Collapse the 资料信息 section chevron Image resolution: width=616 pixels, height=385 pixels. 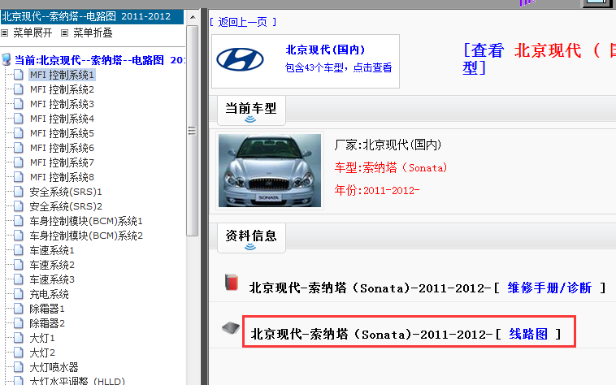[x=250, y=246]
